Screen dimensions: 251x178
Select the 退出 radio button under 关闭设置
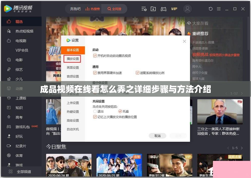[x=95, y=111]
